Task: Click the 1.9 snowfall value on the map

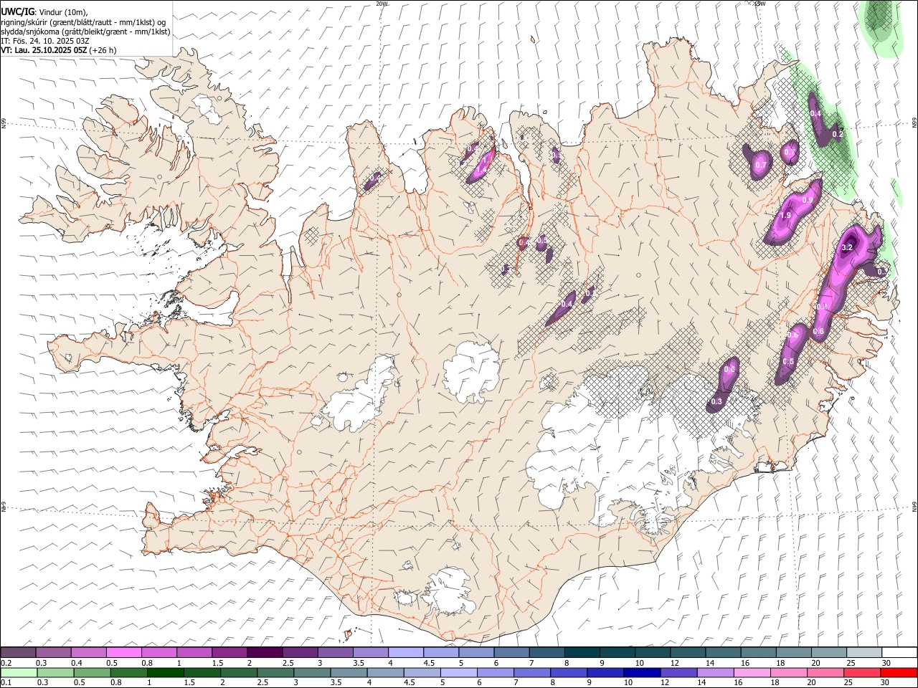Action: coord(785,216)
